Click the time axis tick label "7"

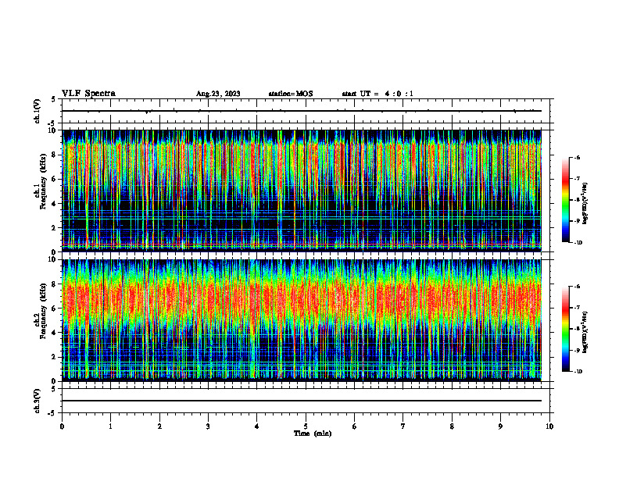[x=403, y=426]
